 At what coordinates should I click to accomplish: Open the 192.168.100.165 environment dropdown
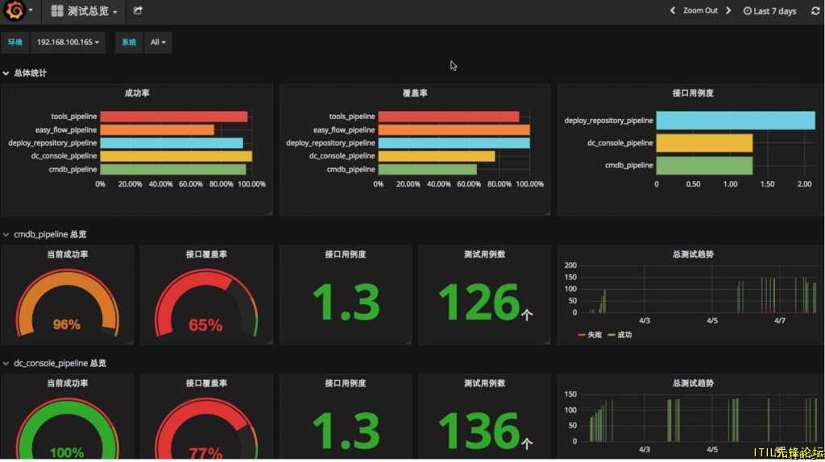68,42
